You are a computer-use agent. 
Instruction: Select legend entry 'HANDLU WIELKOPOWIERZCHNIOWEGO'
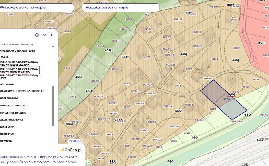point(22,91)
